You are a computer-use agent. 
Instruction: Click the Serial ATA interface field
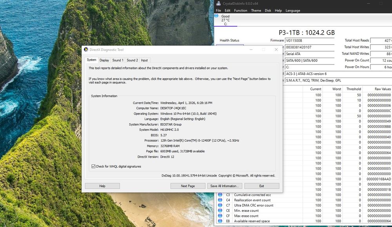[310, 54]
